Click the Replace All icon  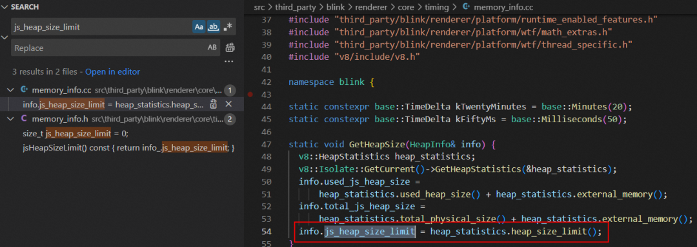pos(230,48)
